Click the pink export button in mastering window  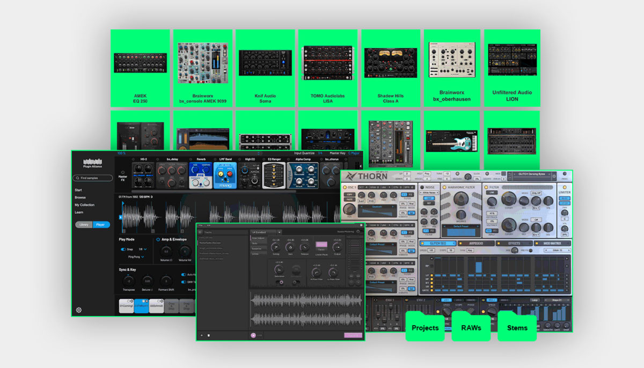pos(353,335)
